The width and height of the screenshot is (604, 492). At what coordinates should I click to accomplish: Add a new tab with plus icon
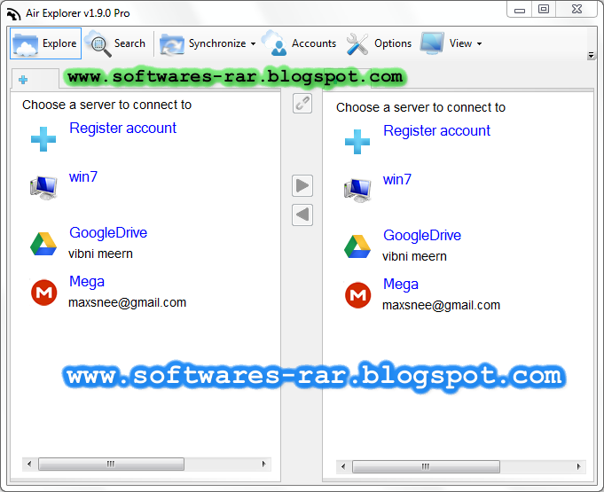(23, 80)
